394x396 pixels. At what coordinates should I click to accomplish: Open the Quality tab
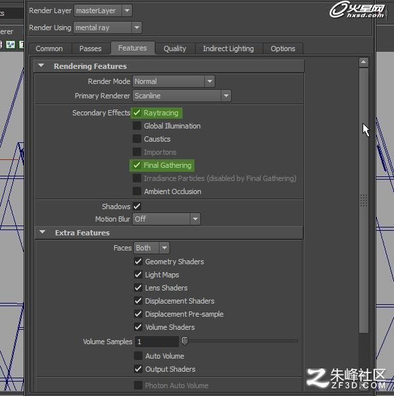pyautogui.click(x=175, y=49)
